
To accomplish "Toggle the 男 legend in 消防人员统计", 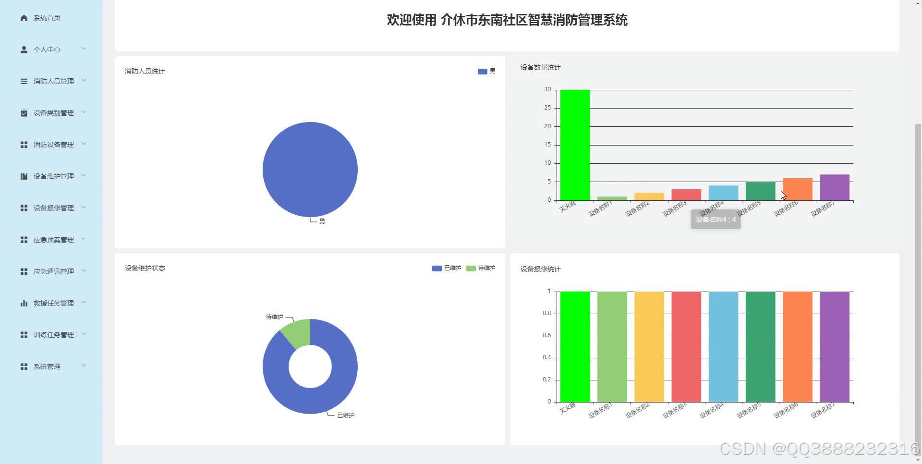I will tap(486, 71).
